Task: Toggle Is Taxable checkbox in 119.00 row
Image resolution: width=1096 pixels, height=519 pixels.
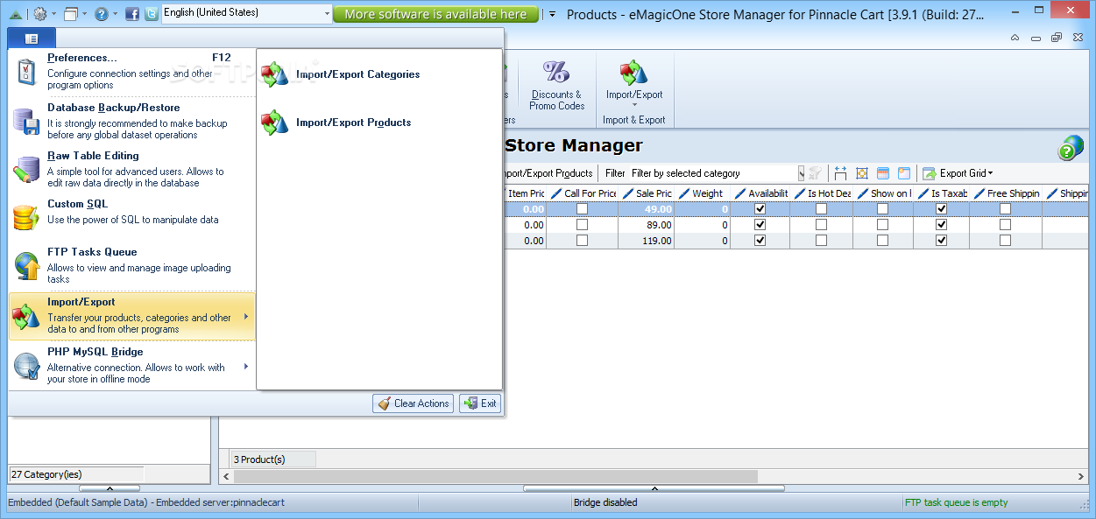Action: tap(941, 240)
